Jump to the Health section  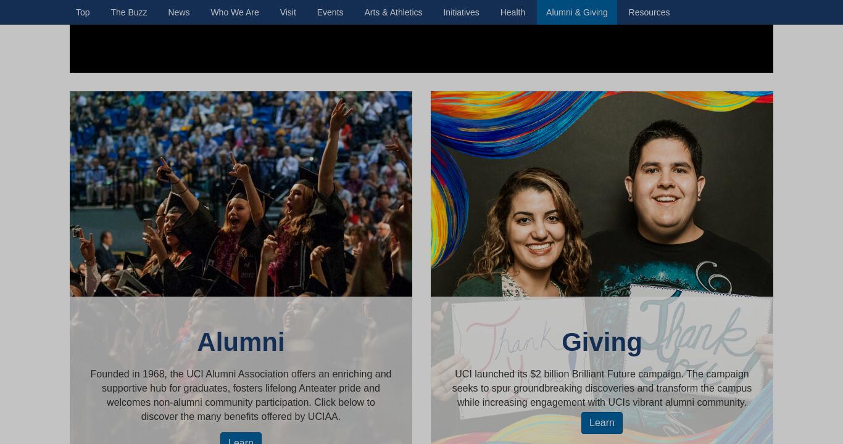[513, 12]
